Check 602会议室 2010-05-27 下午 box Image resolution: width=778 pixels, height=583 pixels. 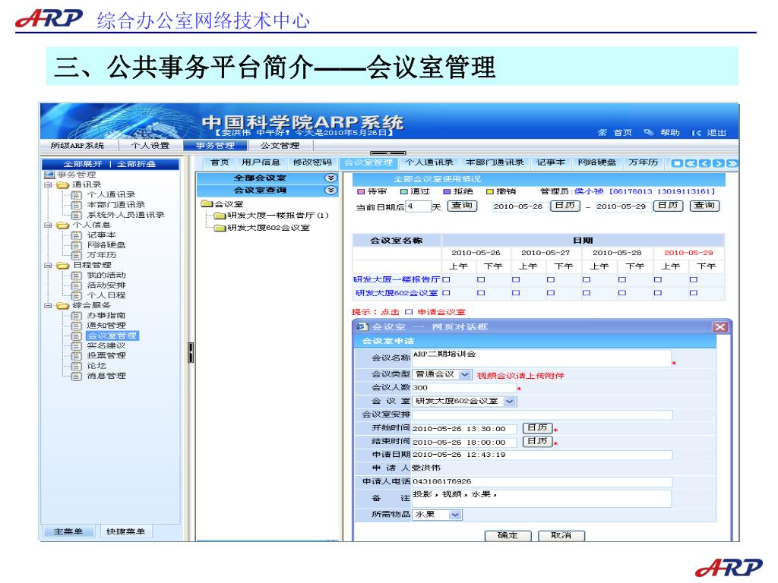click(550, 293)
